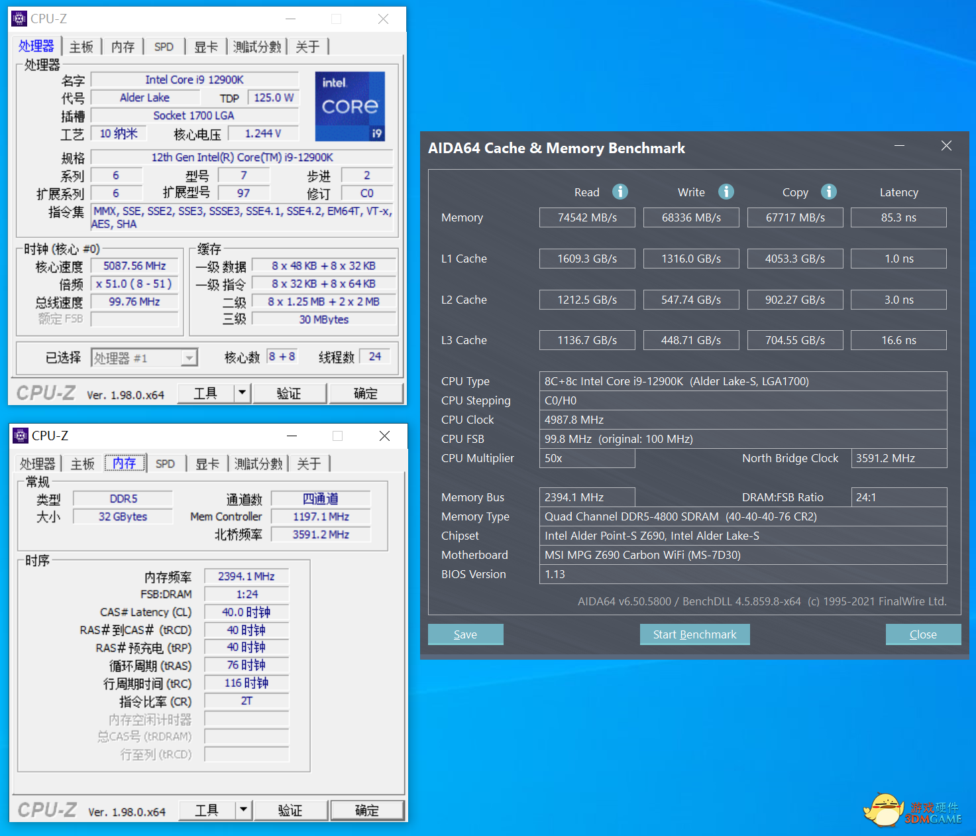Click the CPU-Z icon in bottom window title bar
The height and width of the screenshot is (836, 976).
21,436
